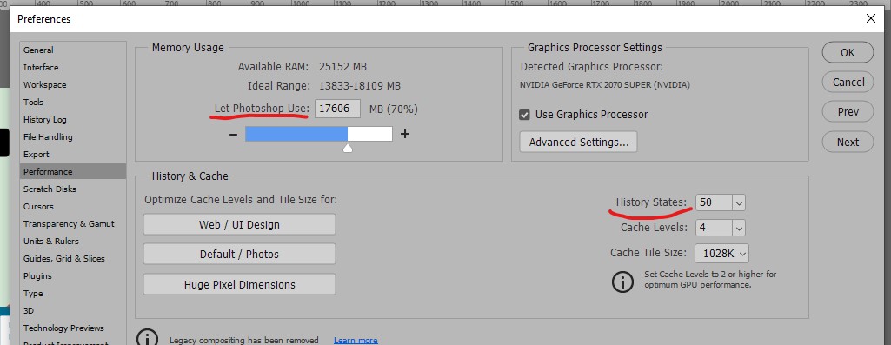
Task: Cancel the Preferences dialog
Action: (848, 82)
